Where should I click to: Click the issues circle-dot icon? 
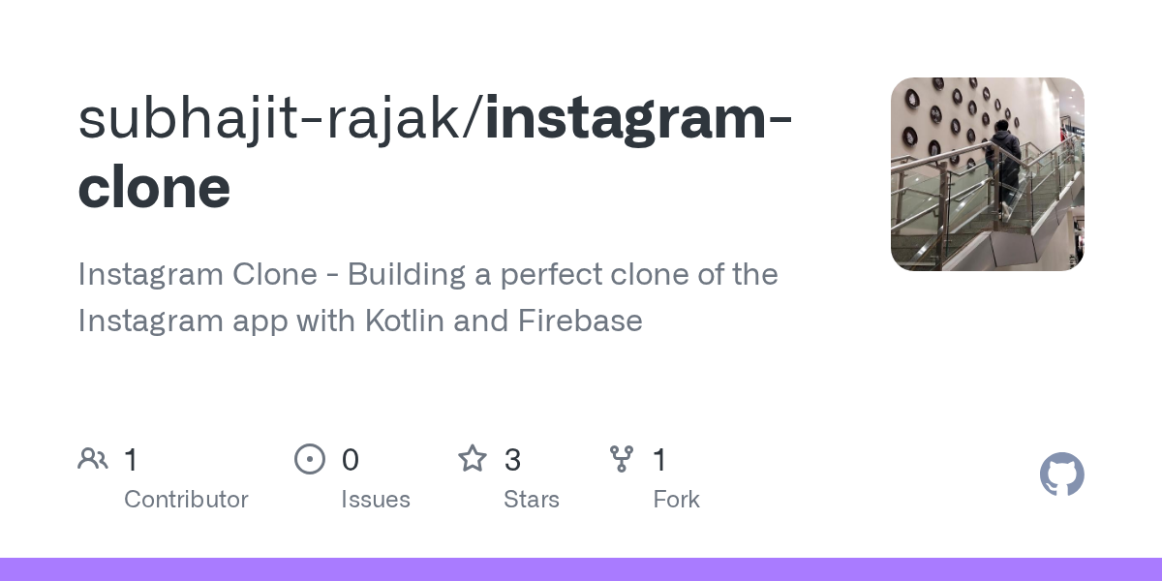310,459
